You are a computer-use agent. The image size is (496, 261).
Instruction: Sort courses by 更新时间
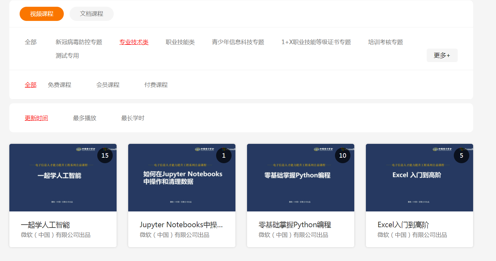(x=36, y=118)
